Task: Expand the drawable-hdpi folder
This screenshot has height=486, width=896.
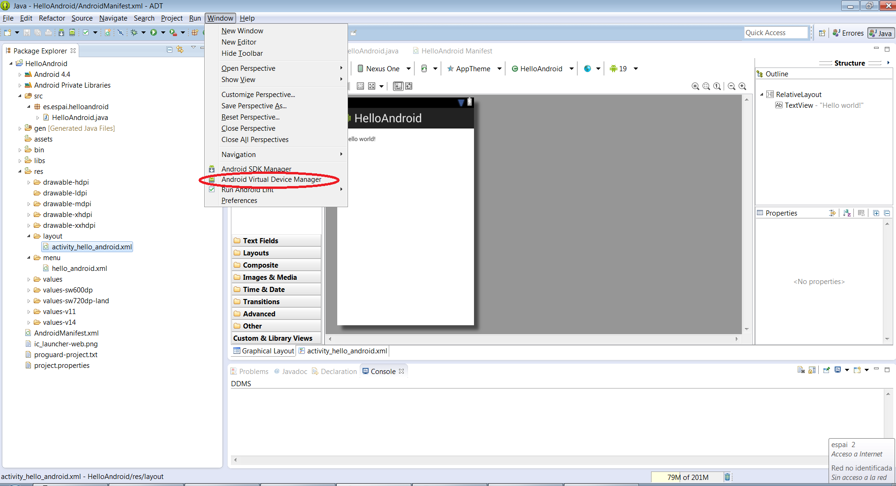Action: pos(29,182)
